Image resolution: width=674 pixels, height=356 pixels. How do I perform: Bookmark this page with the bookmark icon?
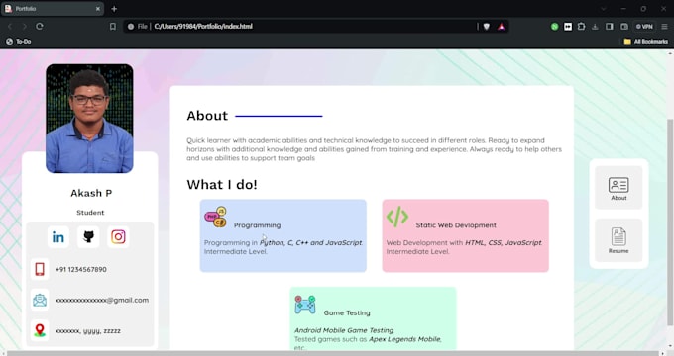[x=113, y=26]
